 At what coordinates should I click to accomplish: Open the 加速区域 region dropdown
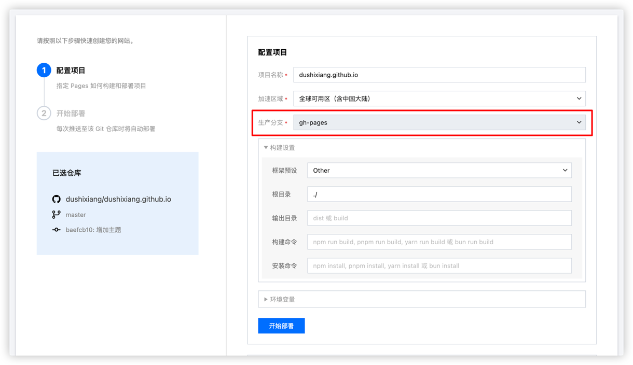click(x=439, y=99)
